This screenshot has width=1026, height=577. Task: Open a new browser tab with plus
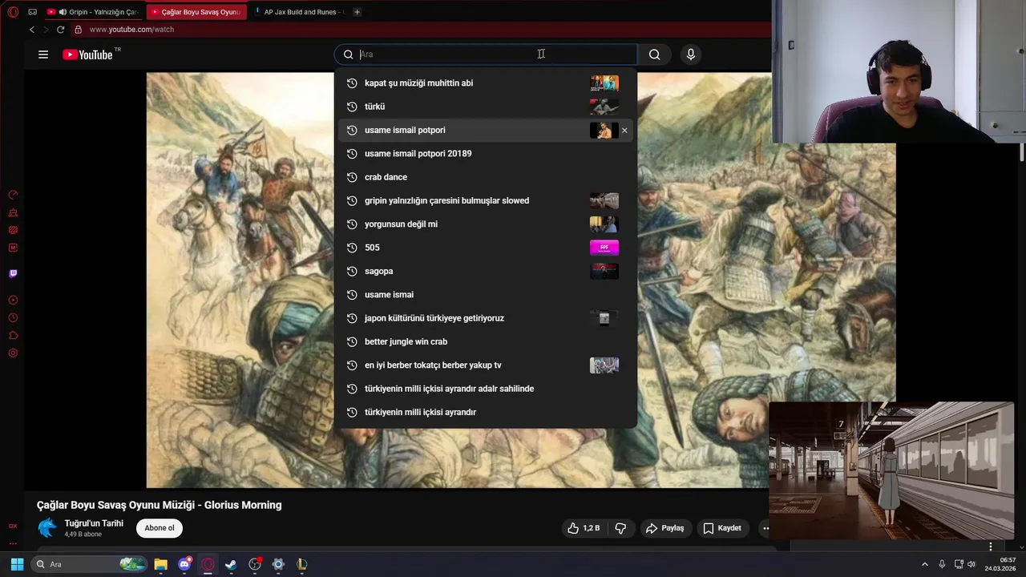357,12
